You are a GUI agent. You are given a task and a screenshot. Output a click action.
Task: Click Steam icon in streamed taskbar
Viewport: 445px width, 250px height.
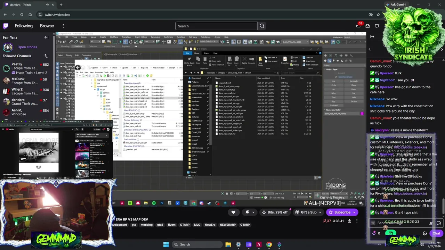209,203
